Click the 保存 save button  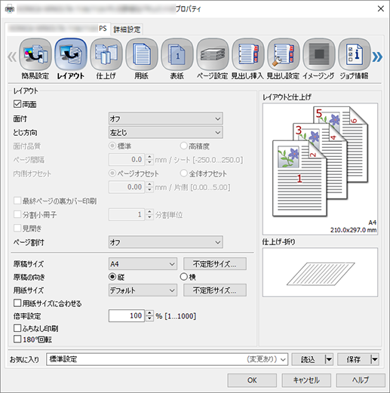point(354,359)
